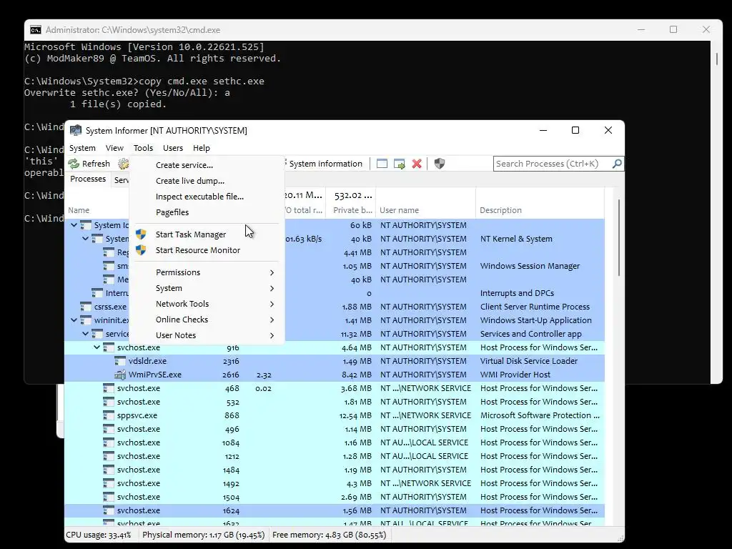Close the open Tools menu
Viewport: 732px width, 549px height.
pyautogui.click(x=143, y=148)
